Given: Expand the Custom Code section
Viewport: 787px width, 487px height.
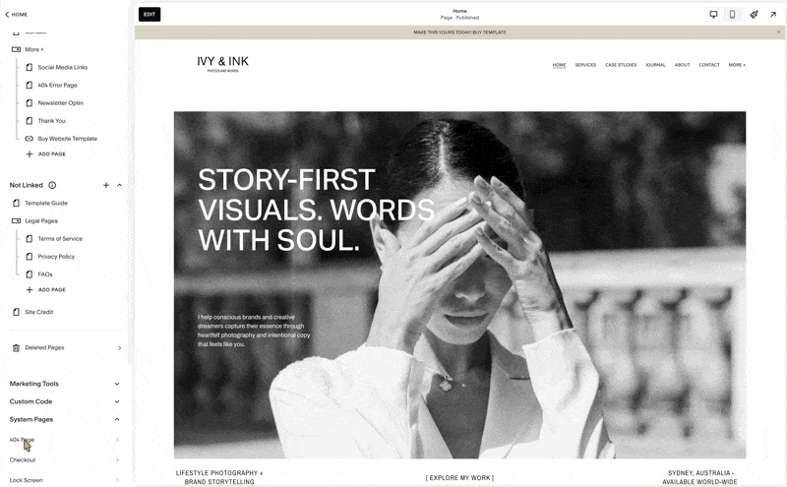Looking at the screenshot, I should tap(117, 401).
